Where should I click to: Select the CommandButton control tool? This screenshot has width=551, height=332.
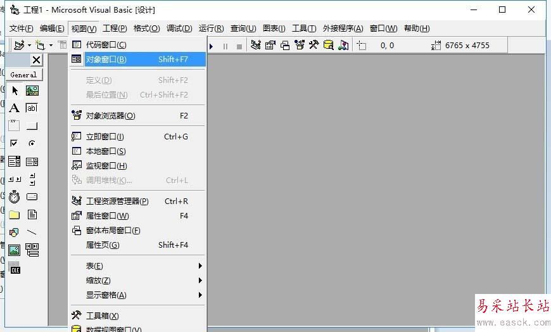[x=32, y=125]
